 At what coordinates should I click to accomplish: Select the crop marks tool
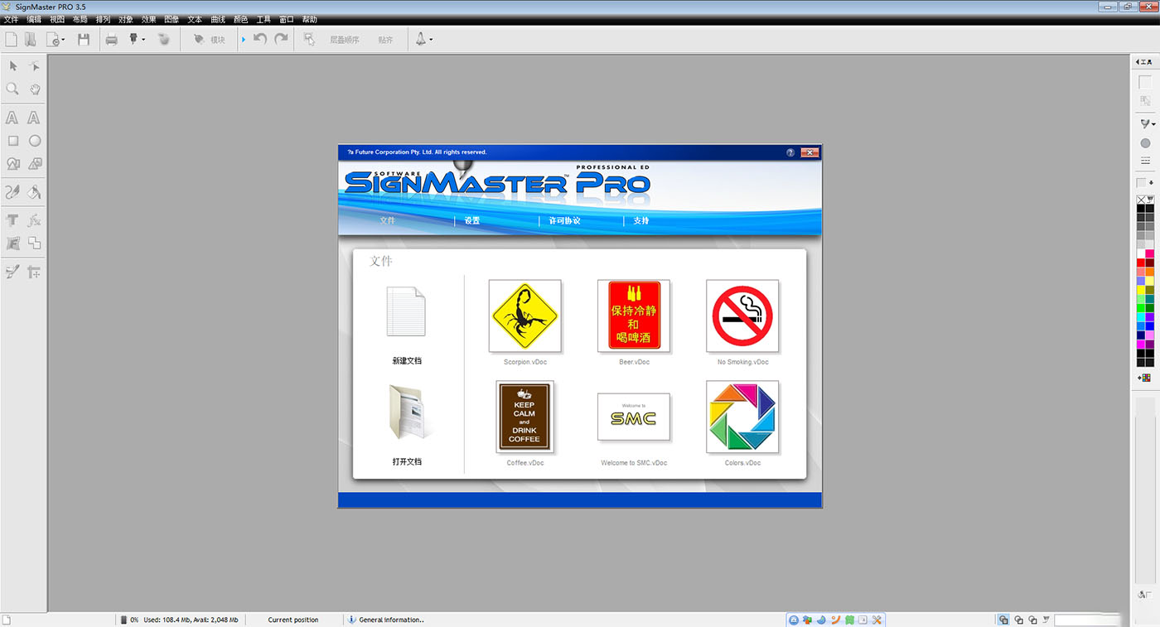coord(34,272)
